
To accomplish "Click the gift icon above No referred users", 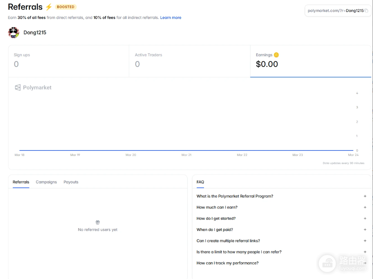I will tap(98, 222).
